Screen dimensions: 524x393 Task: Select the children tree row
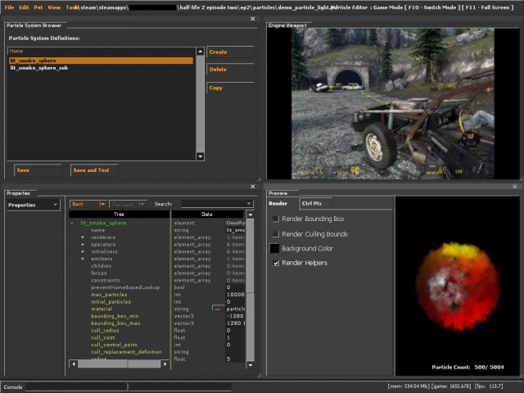102,266
